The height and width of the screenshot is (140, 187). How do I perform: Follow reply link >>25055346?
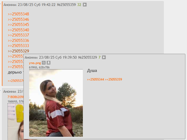point(18,19)
